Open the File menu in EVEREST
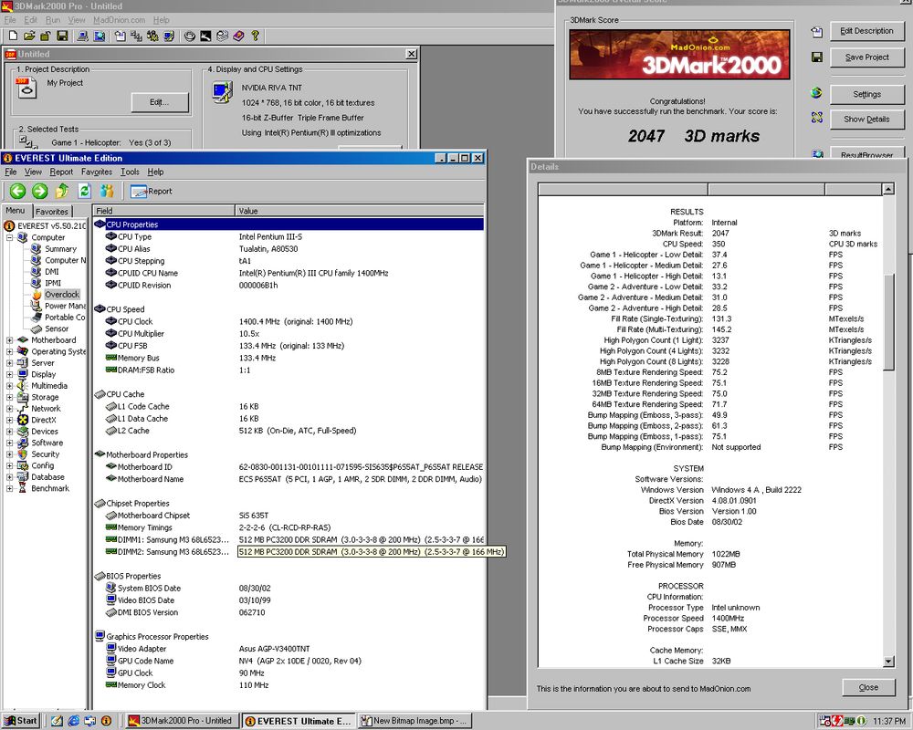This screenshot has height=730, width=913. [x=10, y=172]
